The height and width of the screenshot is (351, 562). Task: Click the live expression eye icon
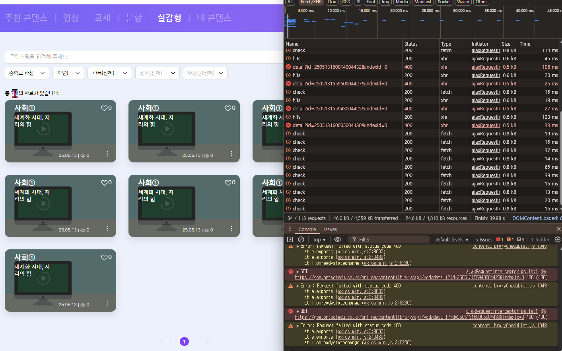[337, 239]
